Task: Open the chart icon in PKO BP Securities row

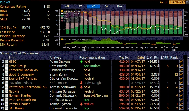Action: [181, 100]
